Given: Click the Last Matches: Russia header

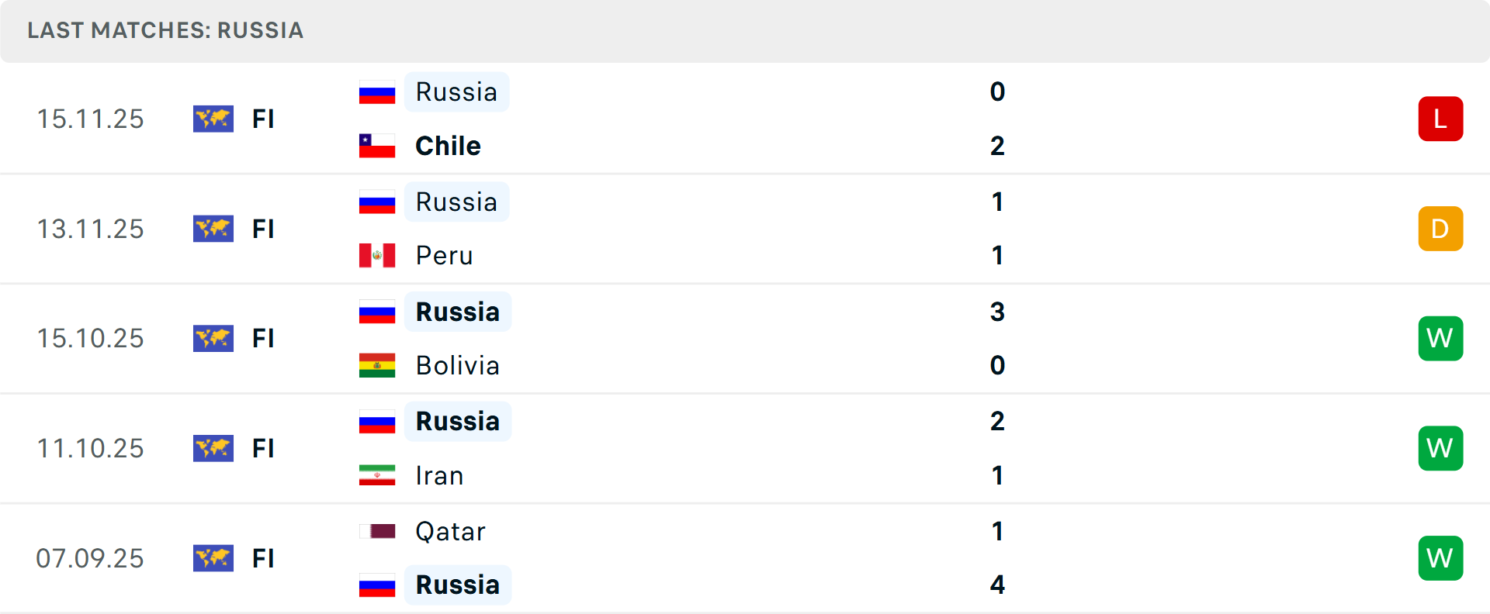Looking at the screenshot, I should pos(165,30).
